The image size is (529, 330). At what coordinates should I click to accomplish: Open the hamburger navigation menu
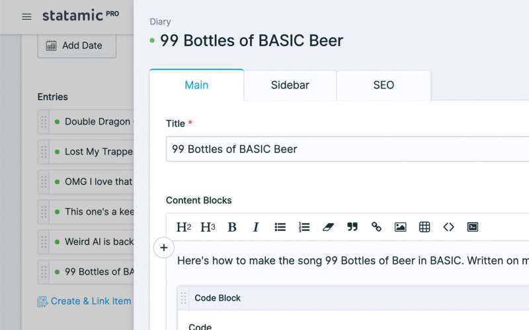pyautogui.click(x=26, y=16)
